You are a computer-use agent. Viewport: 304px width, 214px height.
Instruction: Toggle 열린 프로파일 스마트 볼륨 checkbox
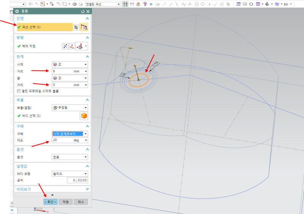[x=19, y=91]
